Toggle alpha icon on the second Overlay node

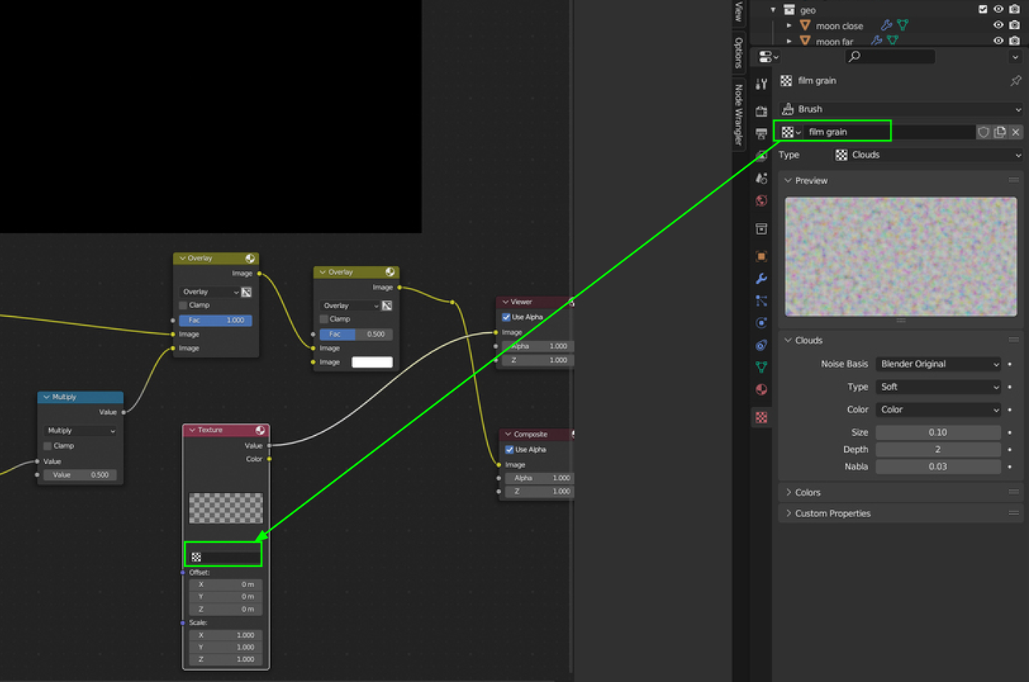pos(387,306)
